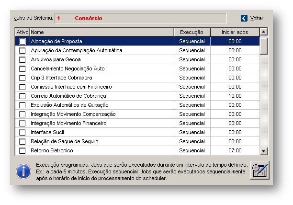Tick the Retorno Eletronico checkbox
Screen dimensions: 293x205
tap(23, 150)
